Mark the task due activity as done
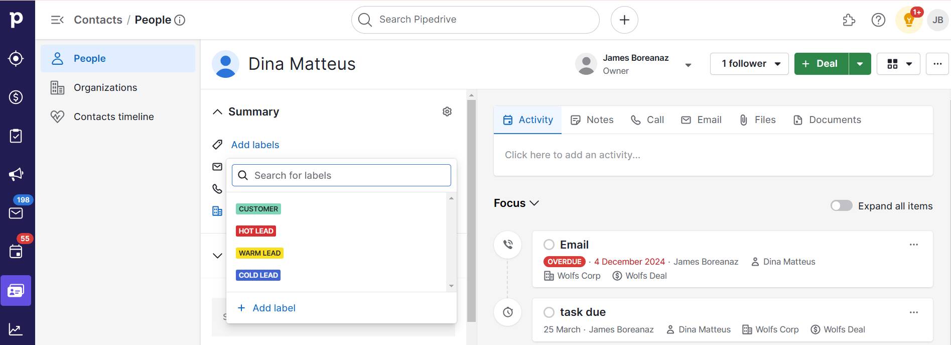Viewport: 951px width, 345px height. click(549, 312)
